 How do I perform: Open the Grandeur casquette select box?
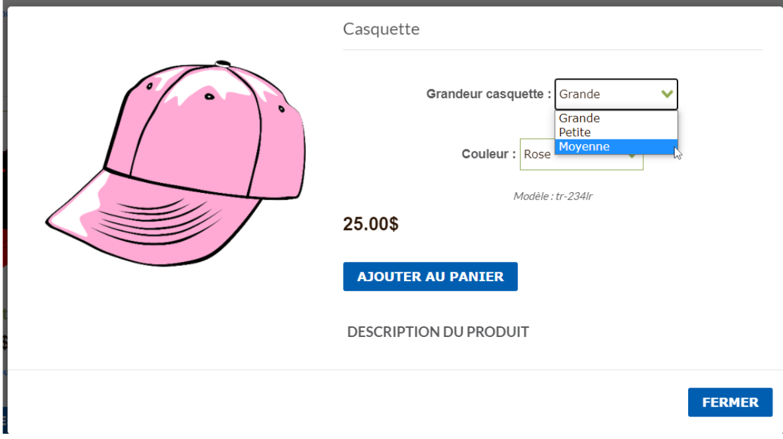tap(616, 94)
